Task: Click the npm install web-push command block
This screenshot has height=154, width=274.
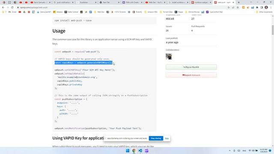Action: click(x=104, y=21)
